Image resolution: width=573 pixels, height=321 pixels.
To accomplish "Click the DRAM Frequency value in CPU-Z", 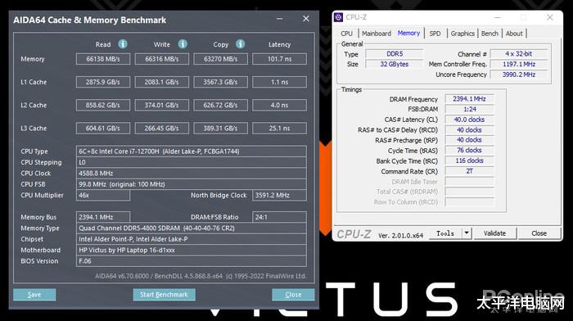I will [x=470, y=99].
